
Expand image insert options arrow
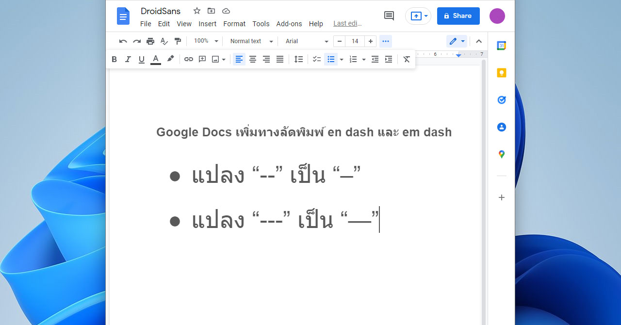click(224, 59)
